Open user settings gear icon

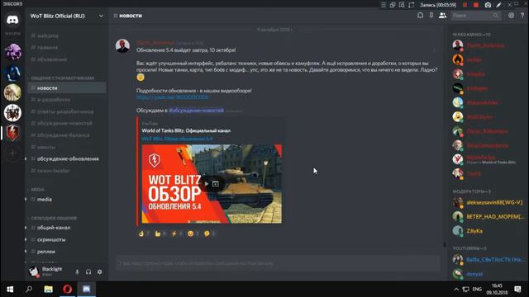[x=99, y=271]
